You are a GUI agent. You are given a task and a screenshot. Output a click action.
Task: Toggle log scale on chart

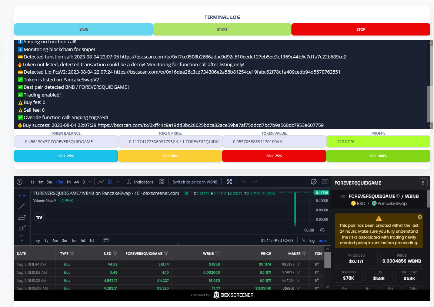312,241
